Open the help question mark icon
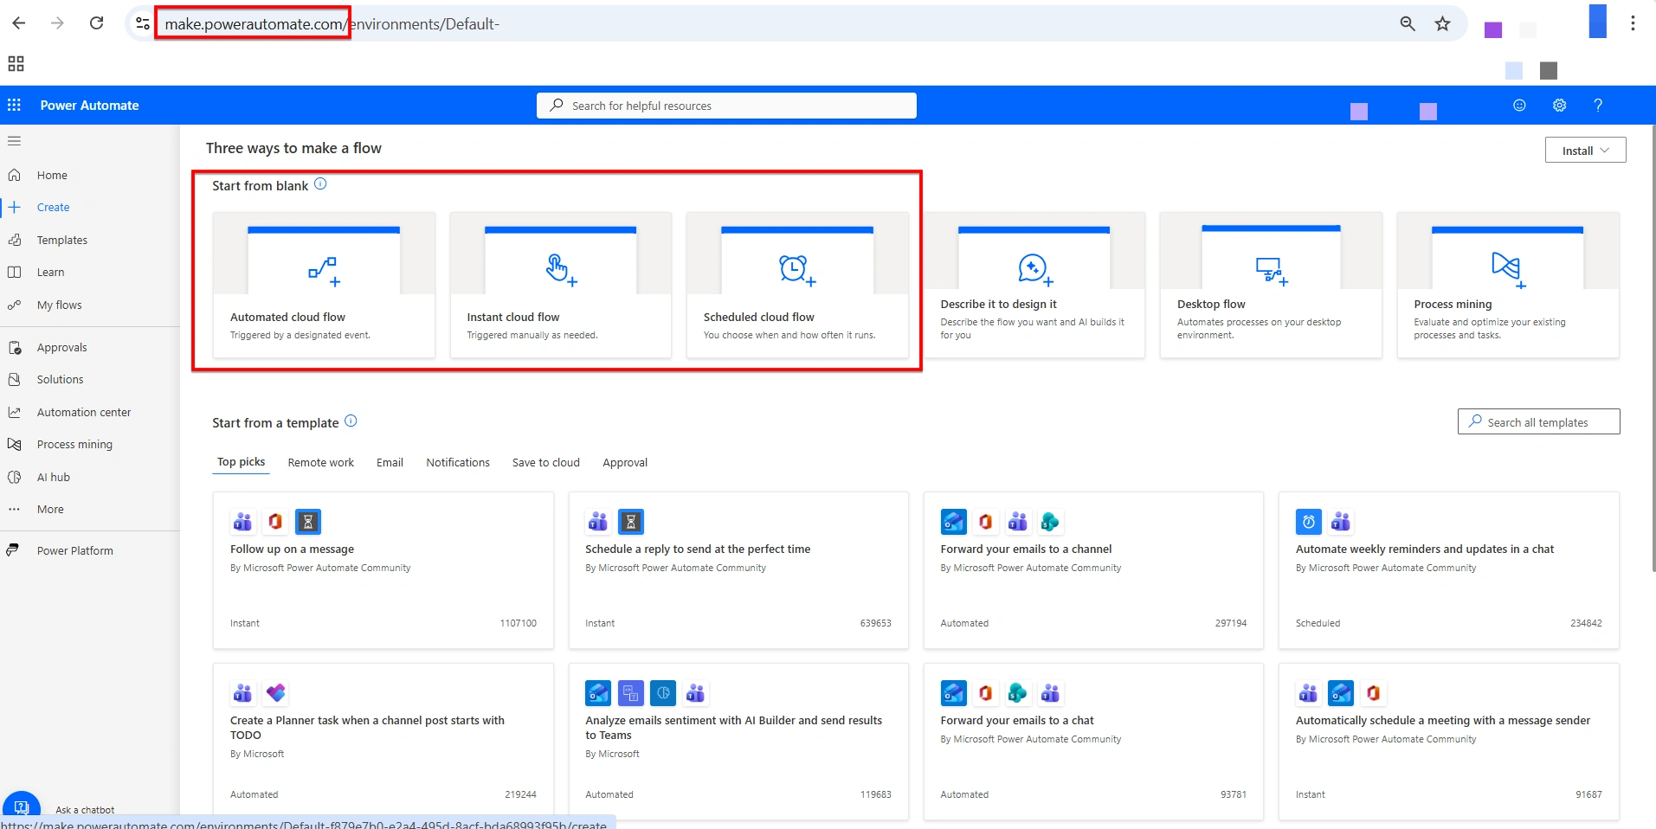Screen dimensions: 1656x829 (1598, 105)
